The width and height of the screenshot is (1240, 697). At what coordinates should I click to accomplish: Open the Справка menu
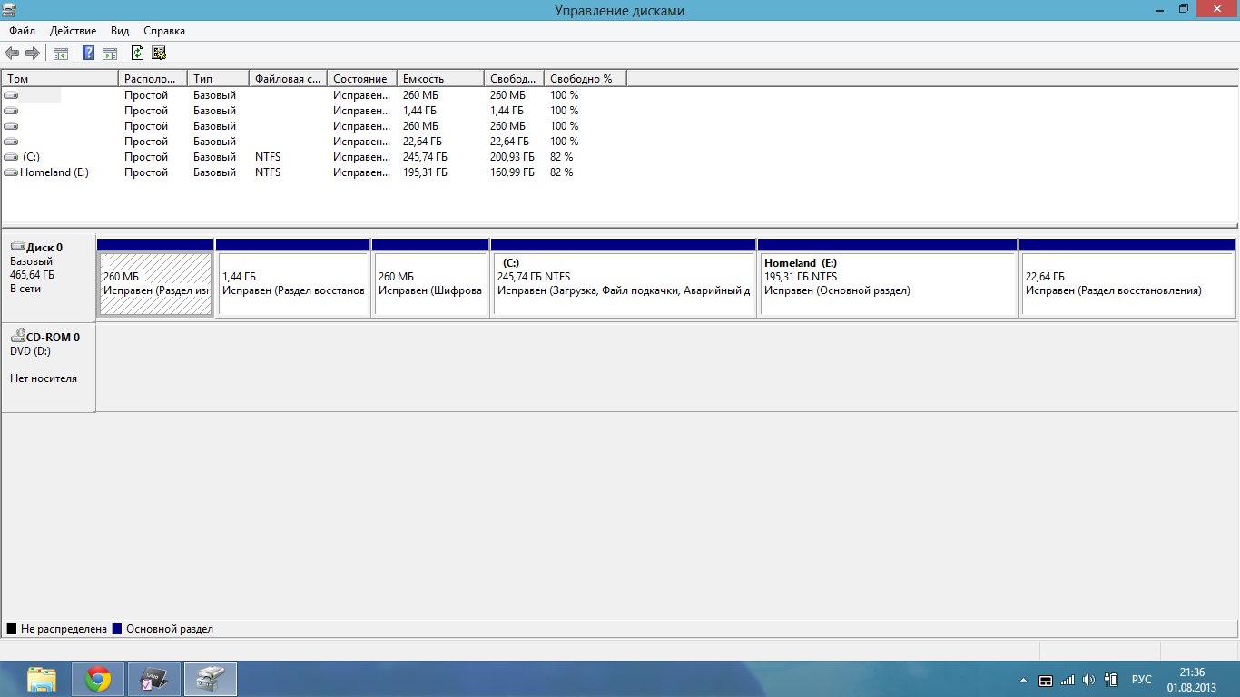[x=164, y=31]
